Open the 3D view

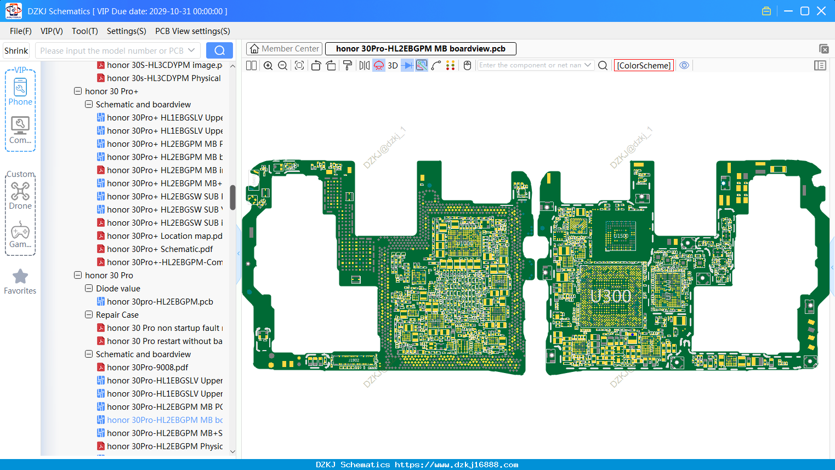[393, 66]
